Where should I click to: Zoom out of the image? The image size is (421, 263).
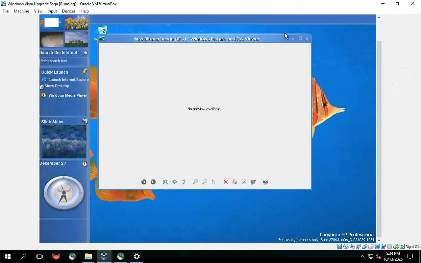tap(205, 182)
